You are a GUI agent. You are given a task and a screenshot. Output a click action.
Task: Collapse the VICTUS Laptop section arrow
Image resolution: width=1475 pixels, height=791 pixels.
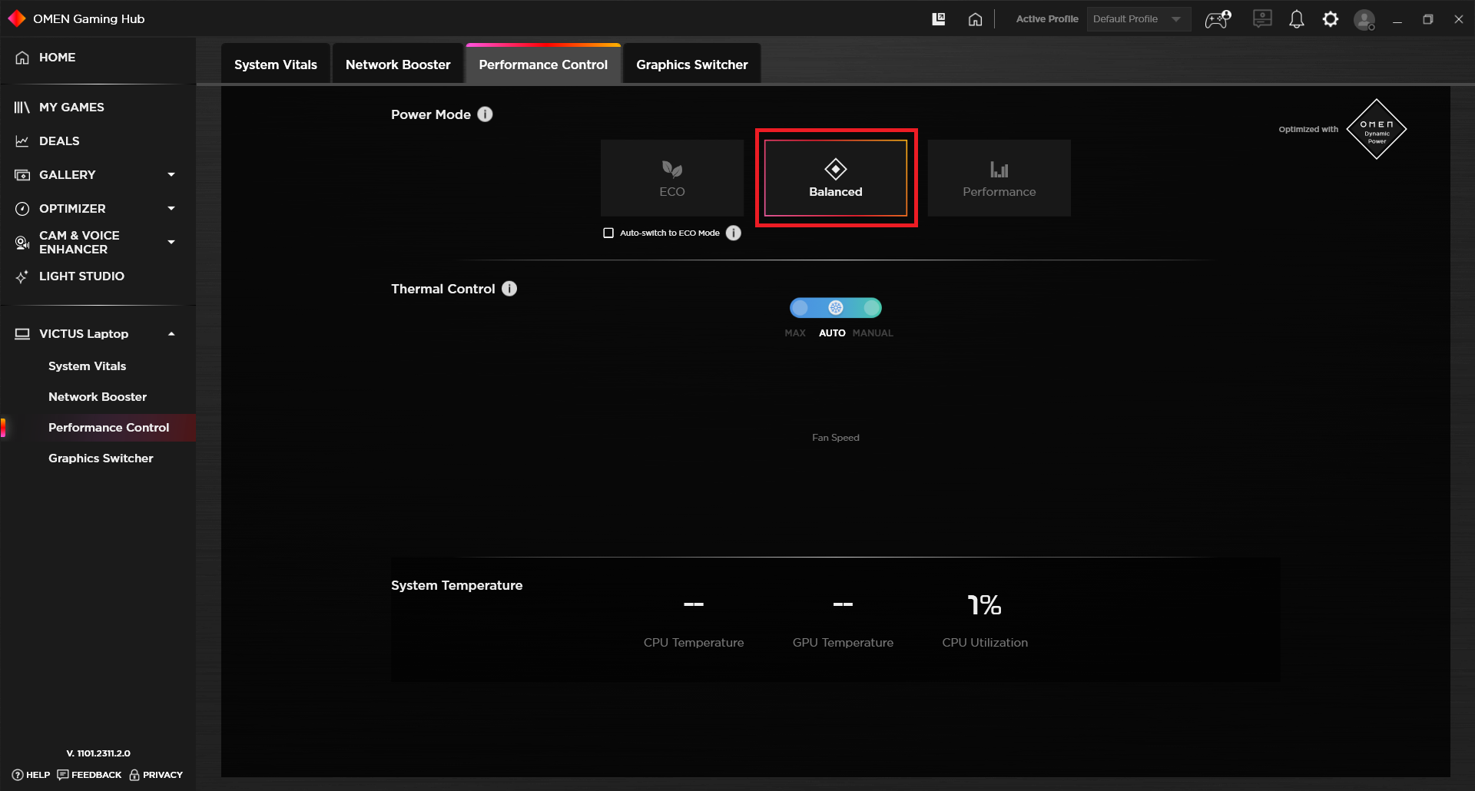coord(171,334)
